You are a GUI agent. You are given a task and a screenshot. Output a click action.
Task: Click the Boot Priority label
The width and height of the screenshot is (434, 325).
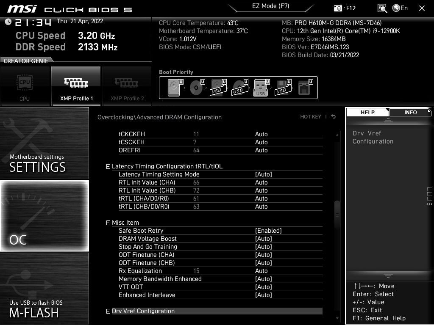(x=176, y=72)
